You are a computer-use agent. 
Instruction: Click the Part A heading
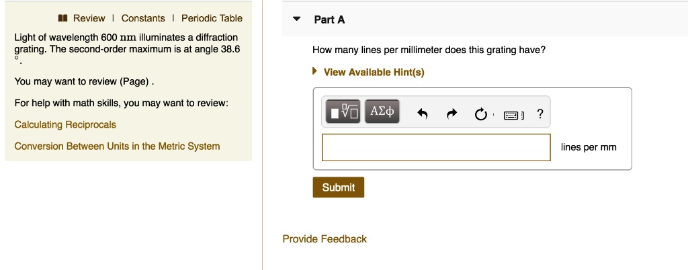[329, 19]
